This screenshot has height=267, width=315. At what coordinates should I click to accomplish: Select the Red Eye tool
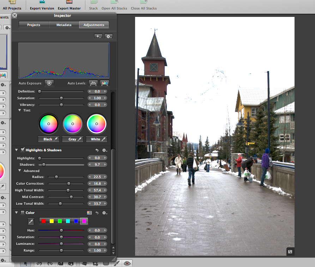click(x=127, y=263)
